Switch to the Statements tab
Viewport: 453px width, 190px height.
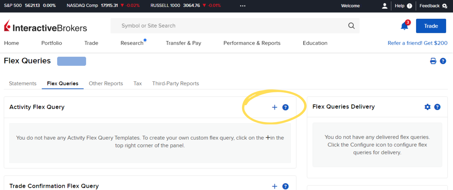(x=23, y=84)
